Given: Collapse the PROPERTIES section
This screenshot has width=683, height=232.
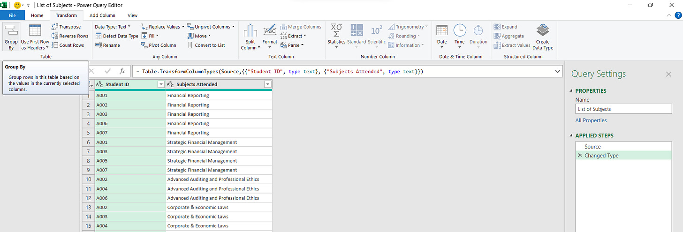Looking at the screenshot, I should (571, 91).
